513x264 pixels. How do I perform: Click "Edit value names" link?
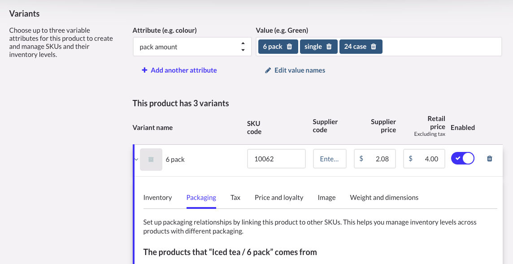click(300, 70)
